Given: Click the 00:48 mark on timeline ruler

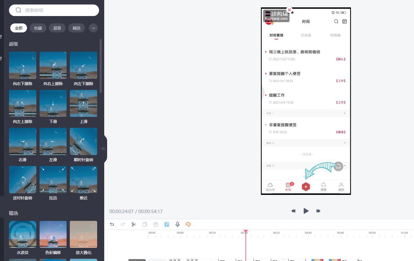Looking at the screenshot, I should [x=340, y=233].
